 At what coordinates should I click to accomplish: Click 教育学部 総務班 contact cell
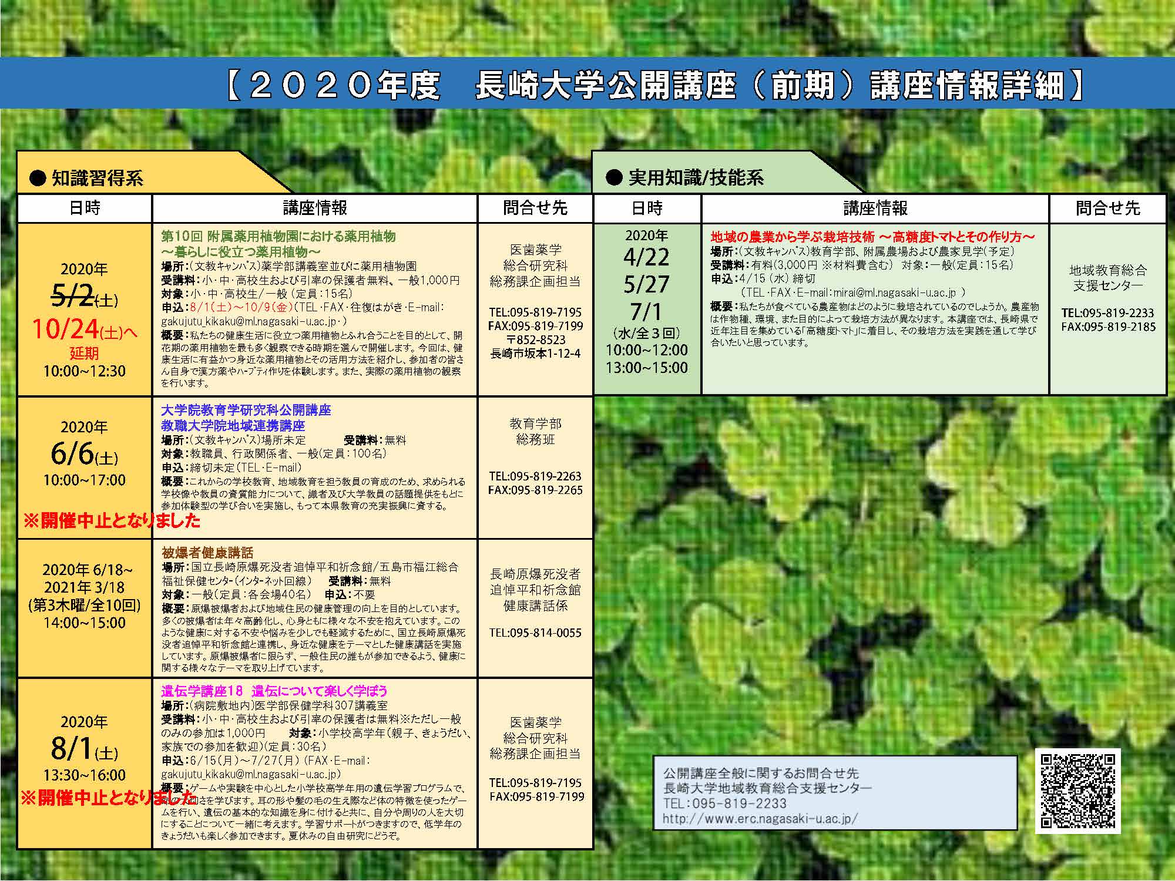[535, 432]
